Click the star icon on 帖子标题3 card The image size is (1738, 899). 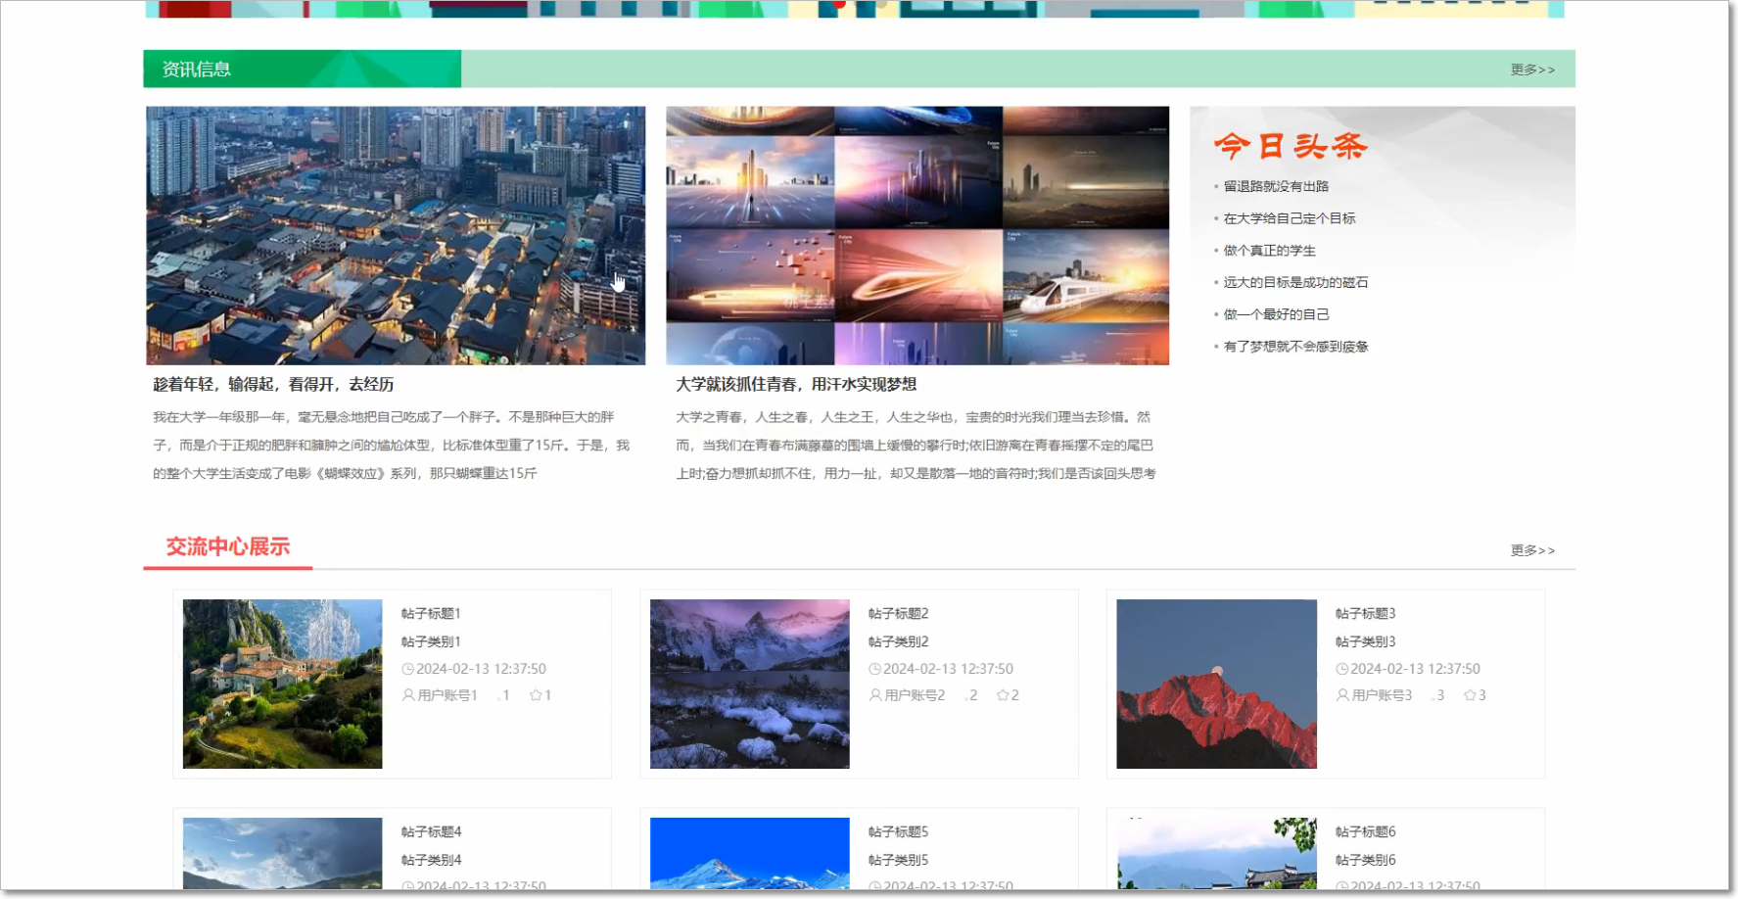(x=1470, y=695)
